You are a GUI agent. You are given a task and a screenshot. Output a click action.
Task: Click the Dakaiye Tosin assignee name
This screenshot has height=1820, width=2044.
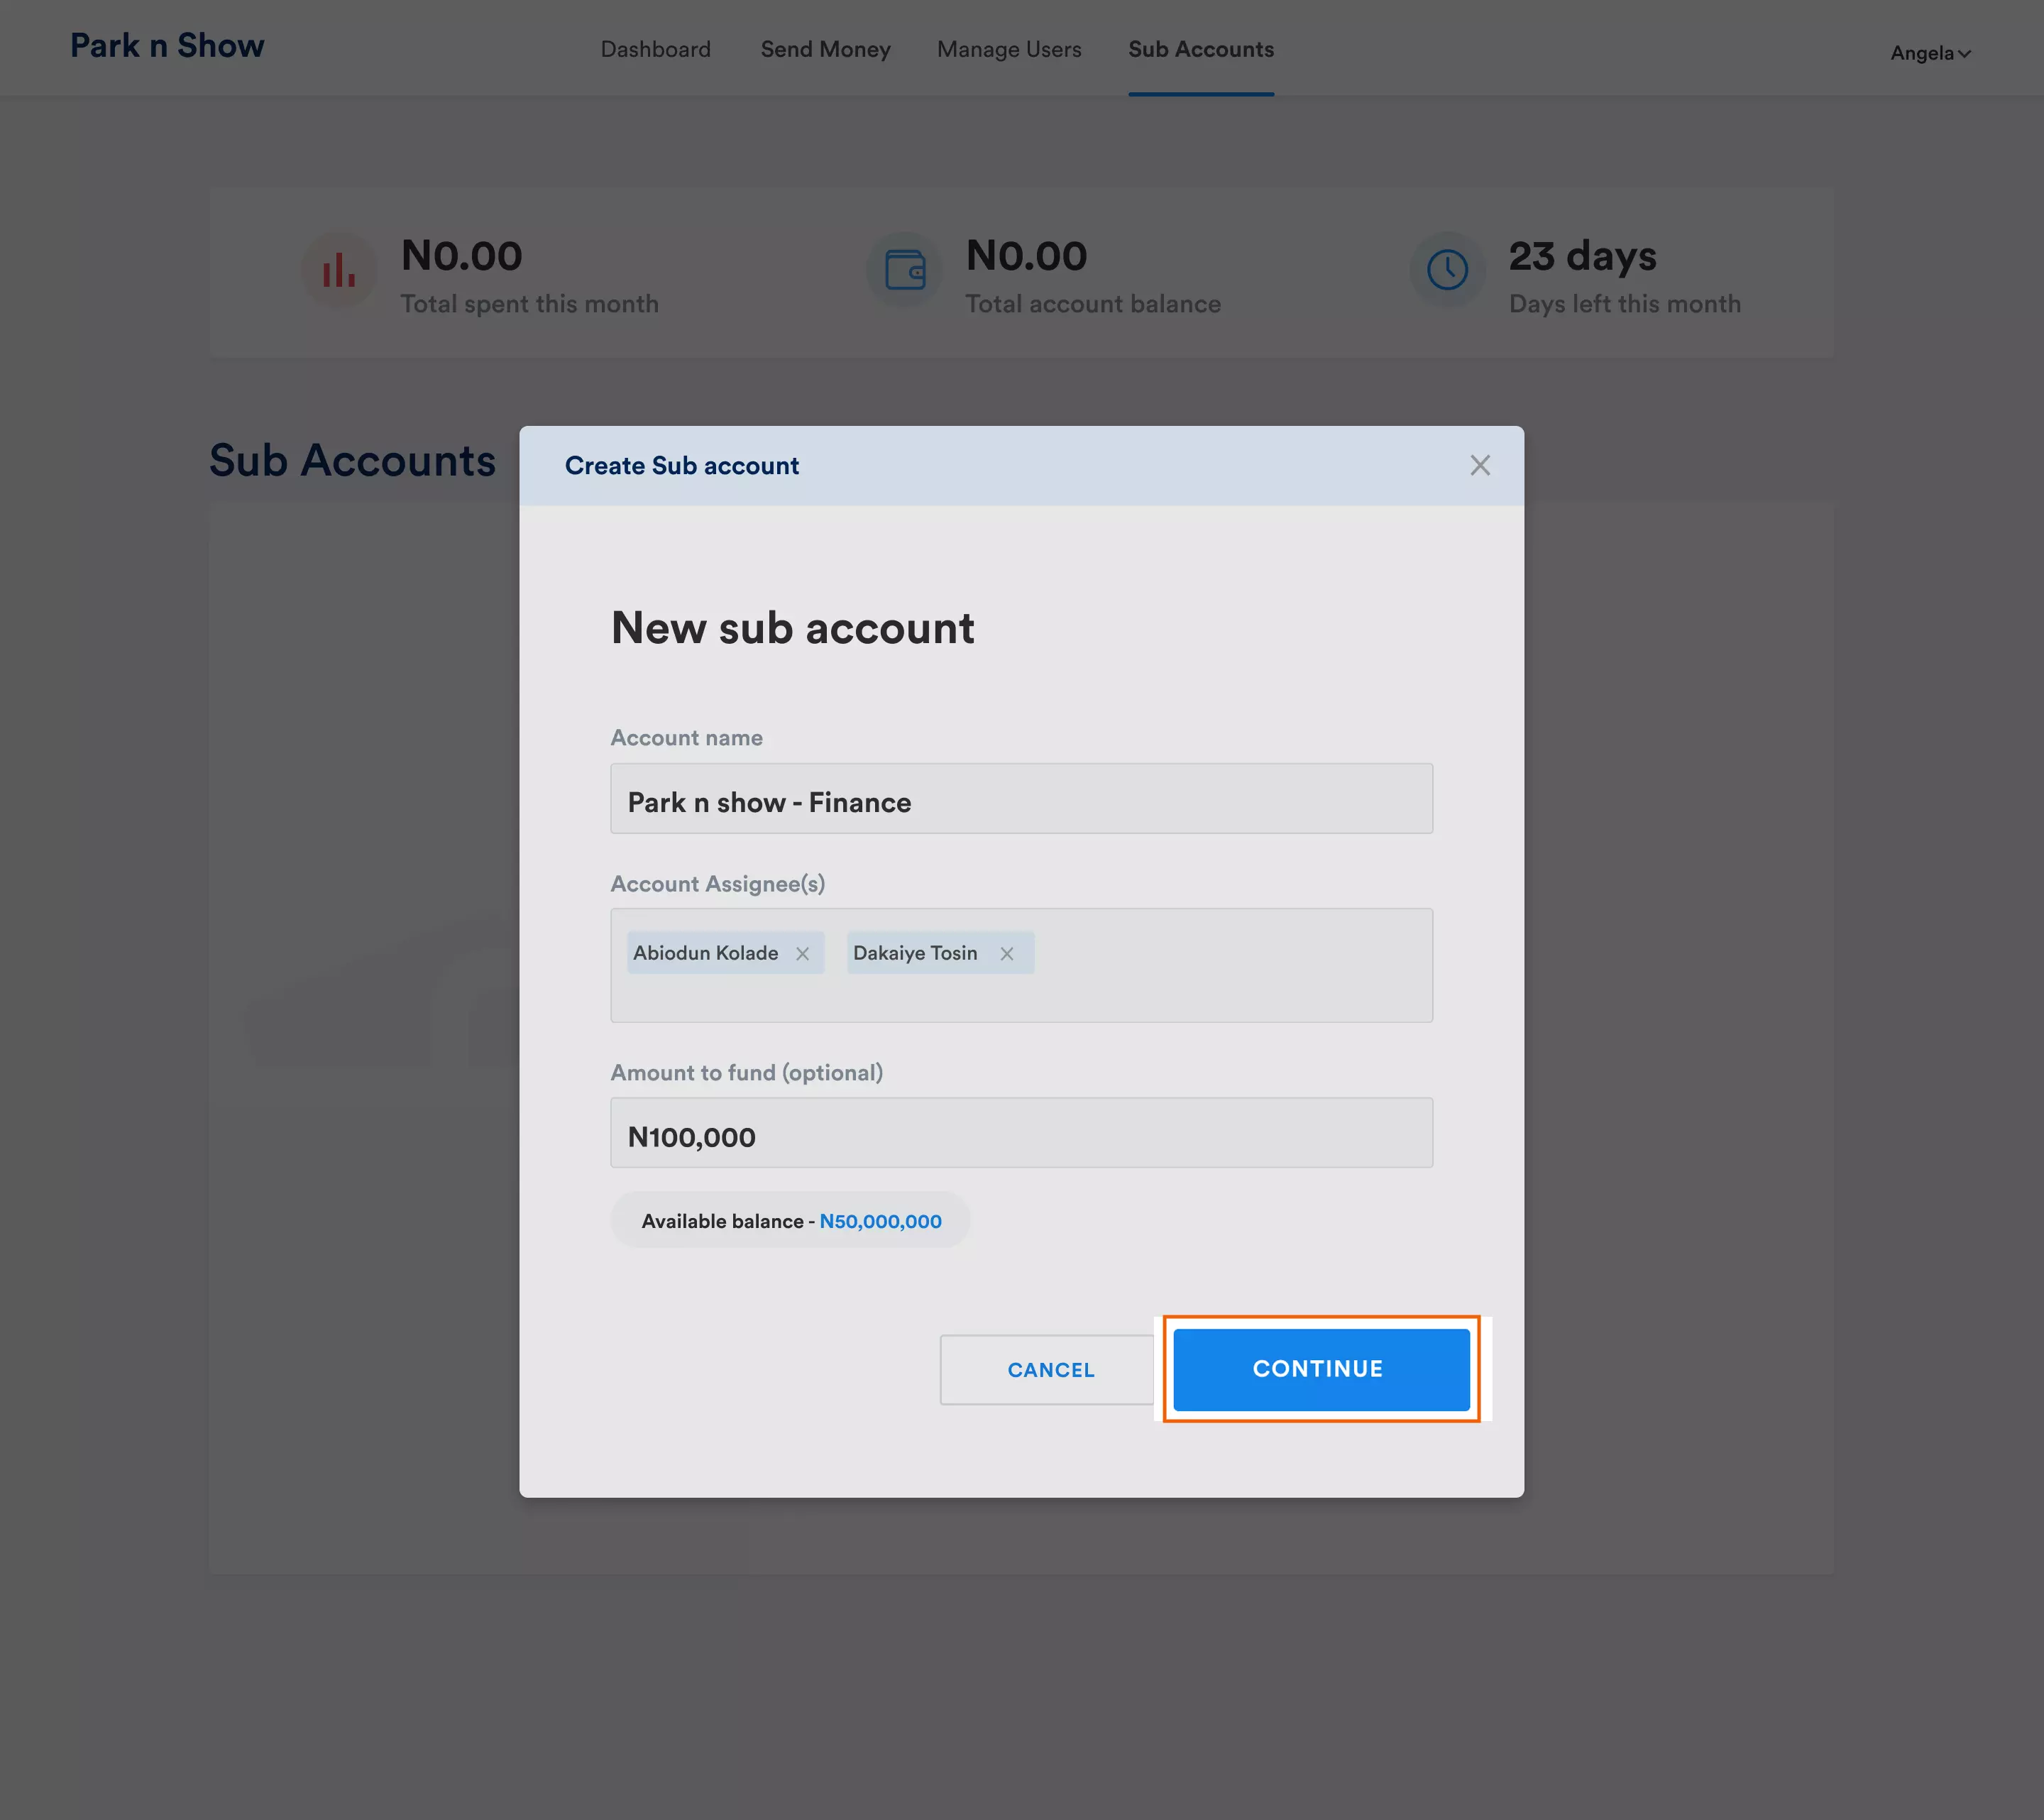915,953
